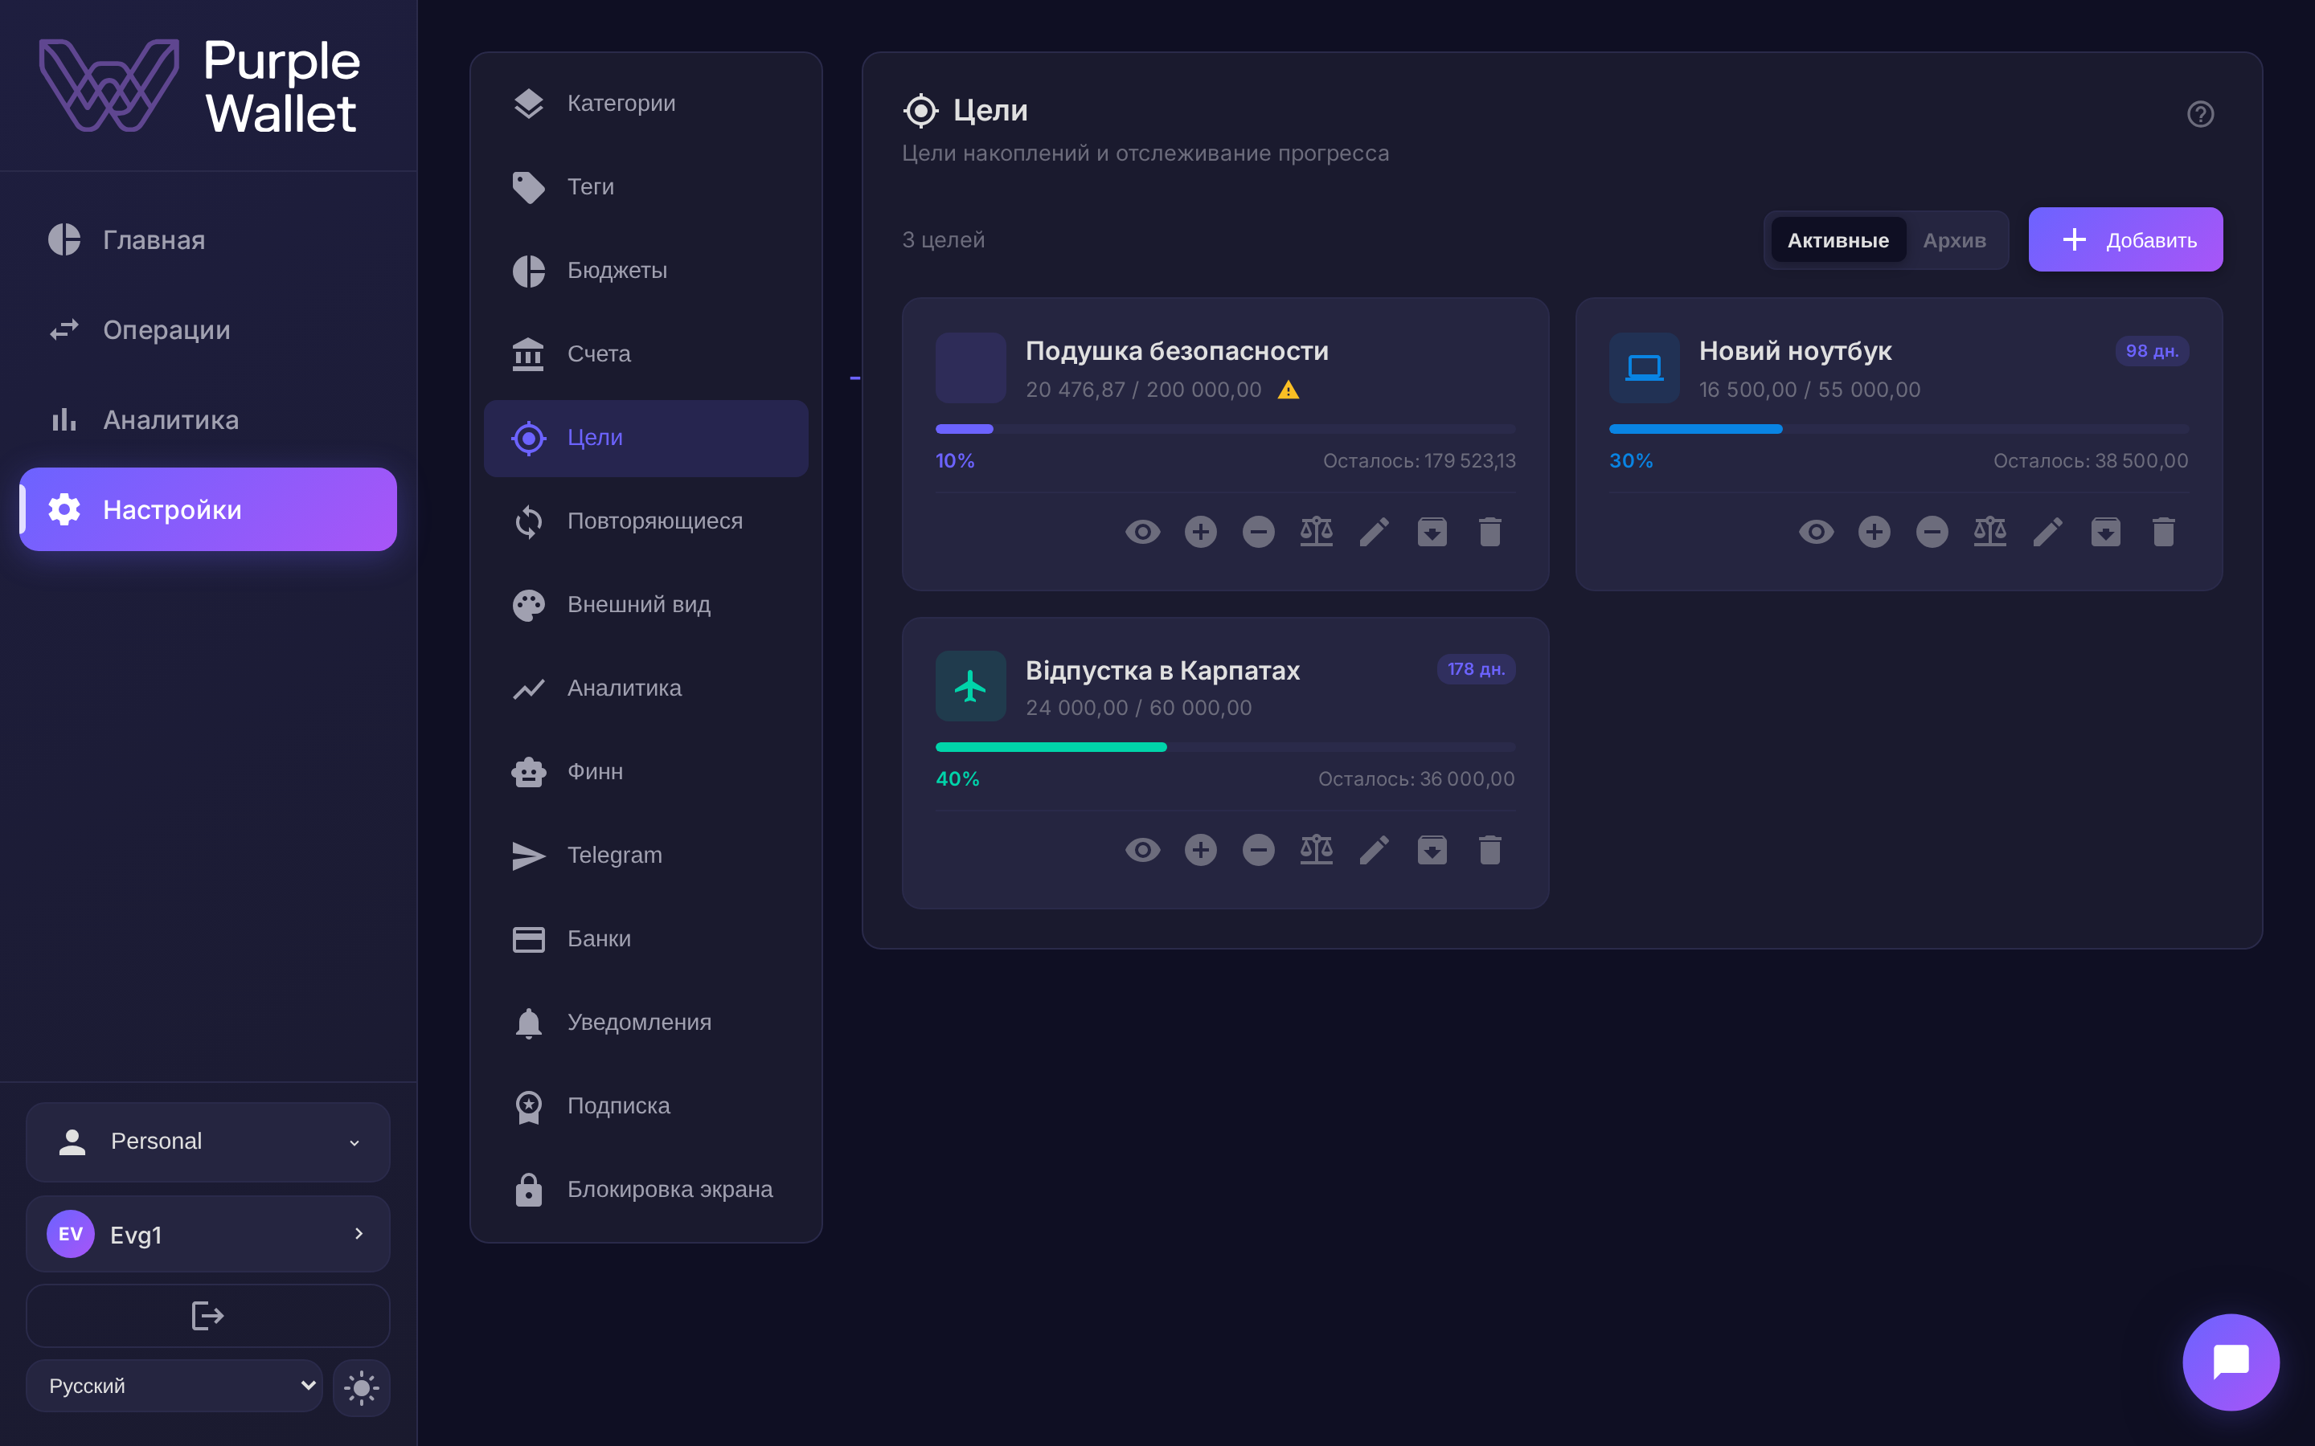The width and height of the screenshot is (2315, 1446).
Task: Switch to the Архив tab
Action: click(1954, 240)
